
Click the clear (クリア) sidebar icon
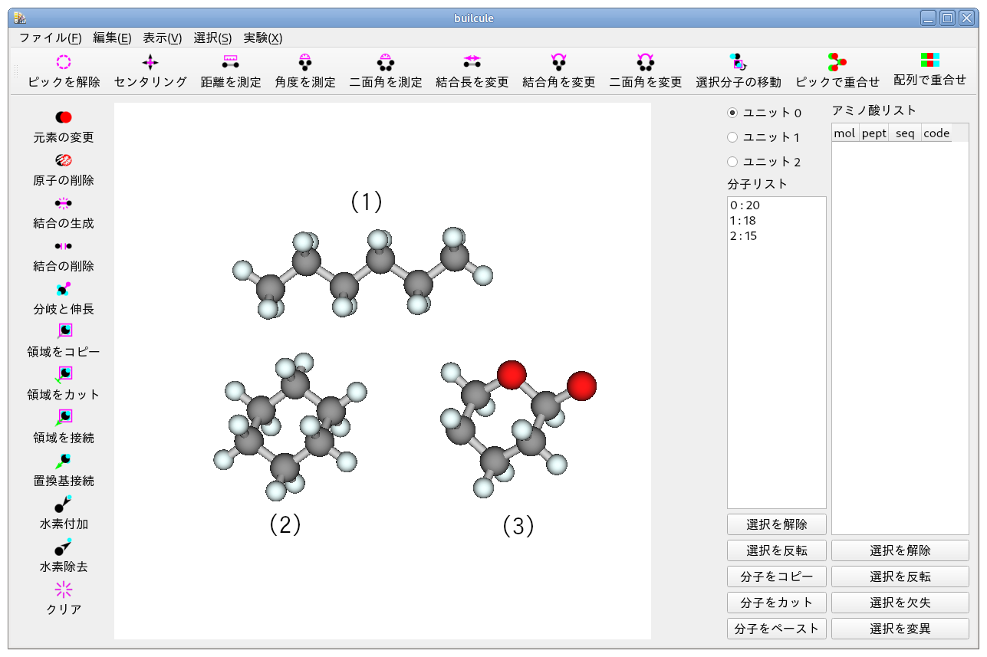[x=63, y=590]
